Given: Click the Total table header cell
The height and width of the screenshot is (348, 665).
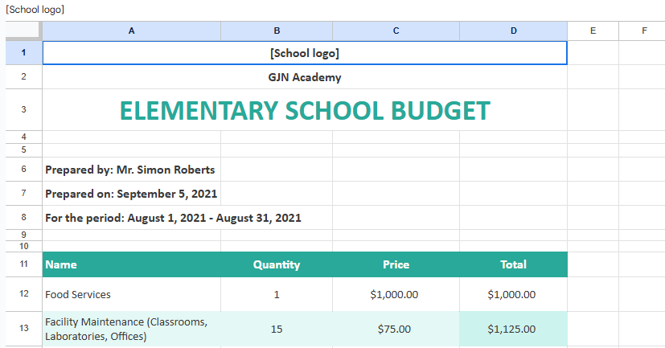Looking at the screenshot, I should [x=513, y=264].
